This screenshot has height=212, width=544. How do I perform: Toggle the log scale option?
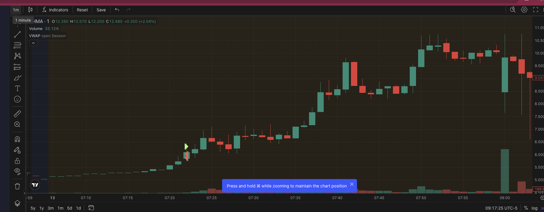click(x=534, y=208)
